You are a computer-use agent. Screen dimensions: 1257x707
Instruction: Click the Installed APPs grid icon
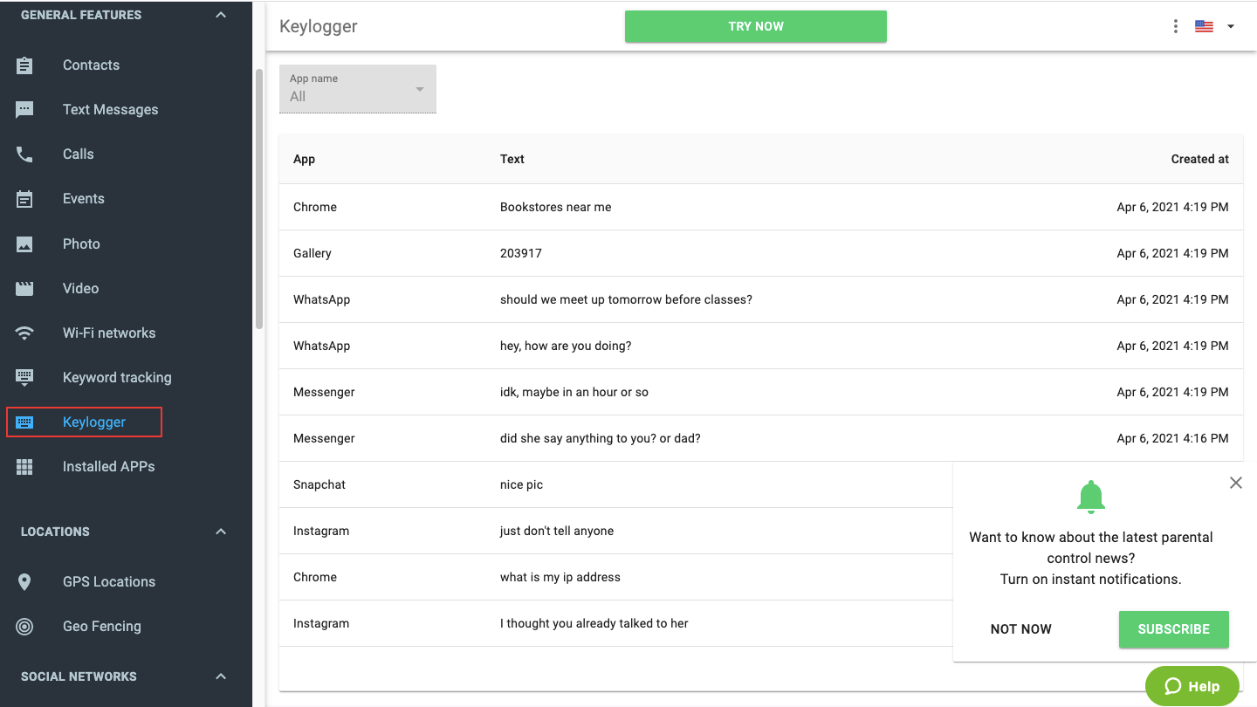point(24,467)
